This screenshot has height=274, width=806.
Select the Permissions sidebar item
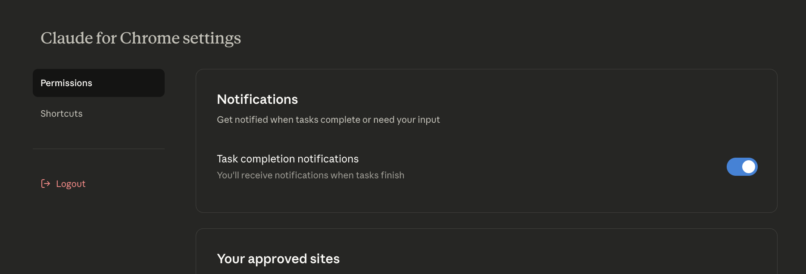click(99, 83)
